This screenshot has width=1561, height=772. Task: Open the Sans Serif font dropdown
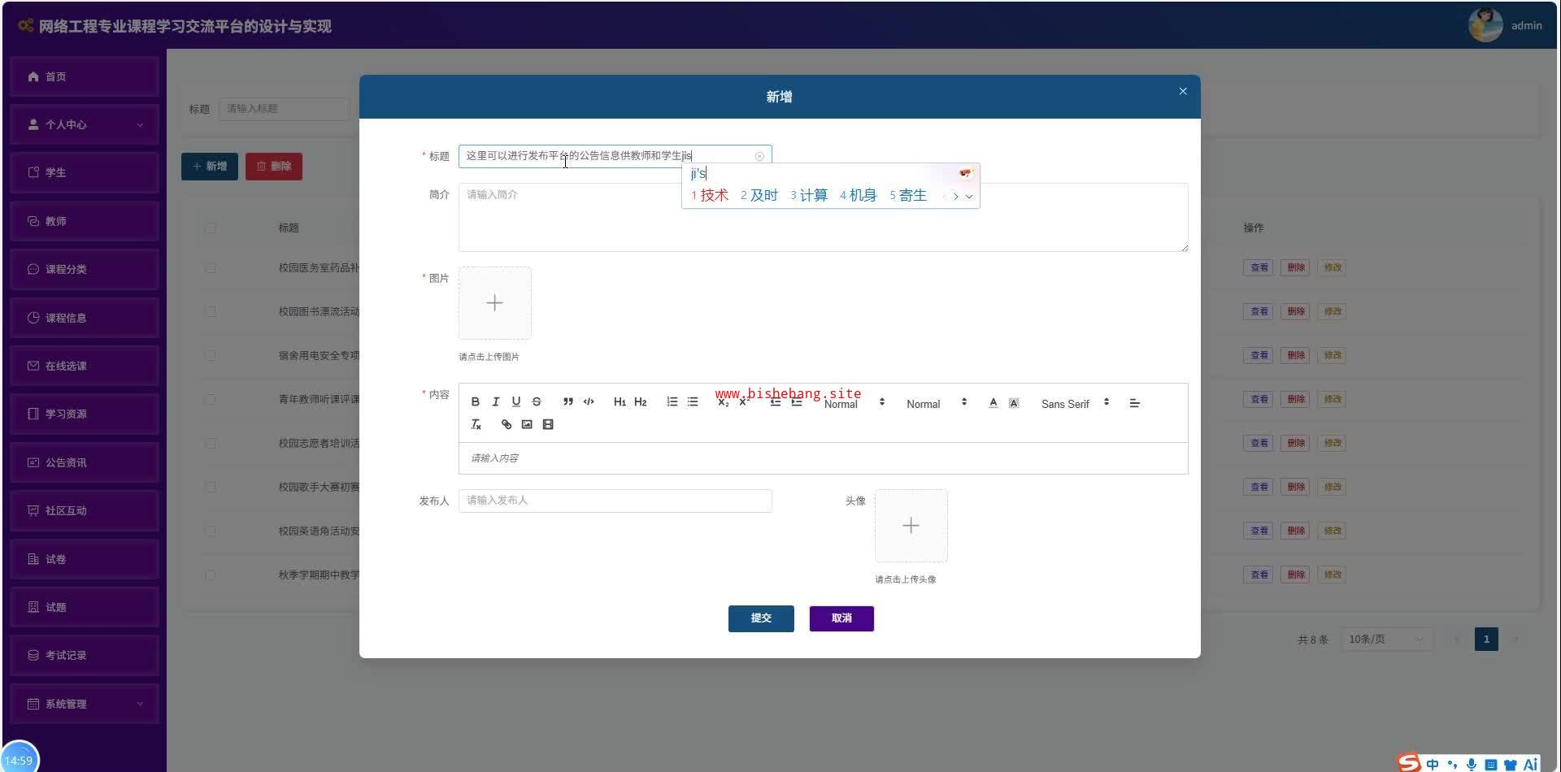coord(1075,403)
